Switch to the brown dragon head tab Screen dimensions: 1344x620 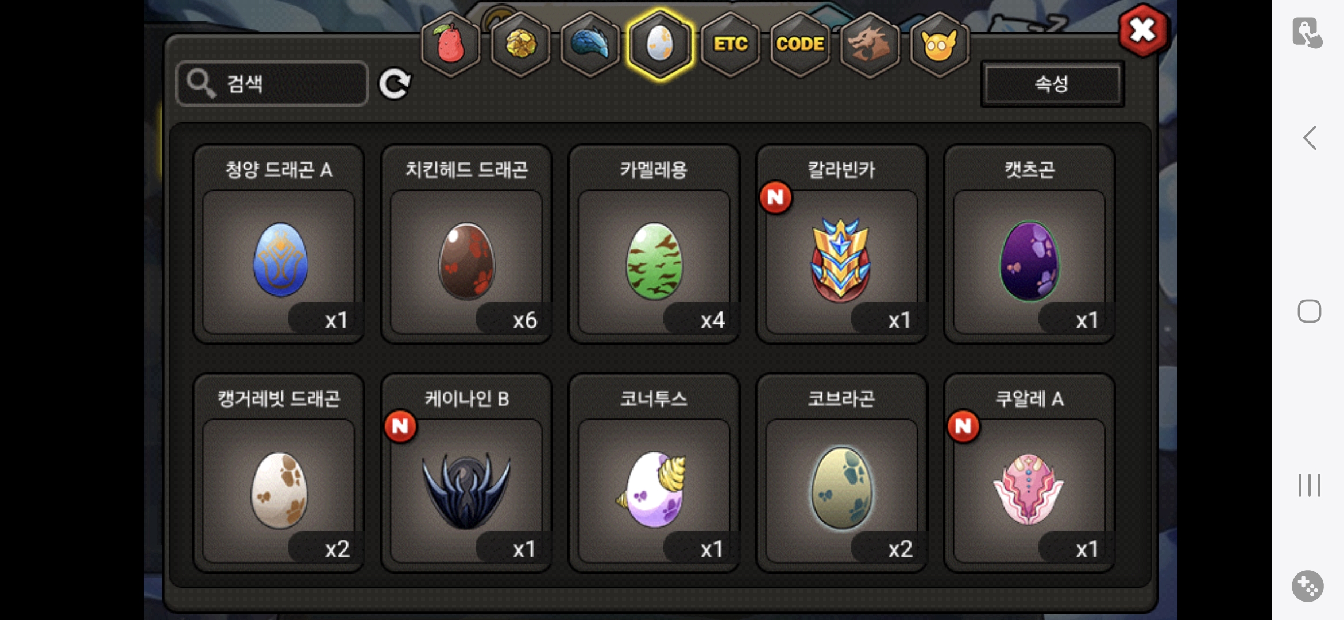click(870, 44)
